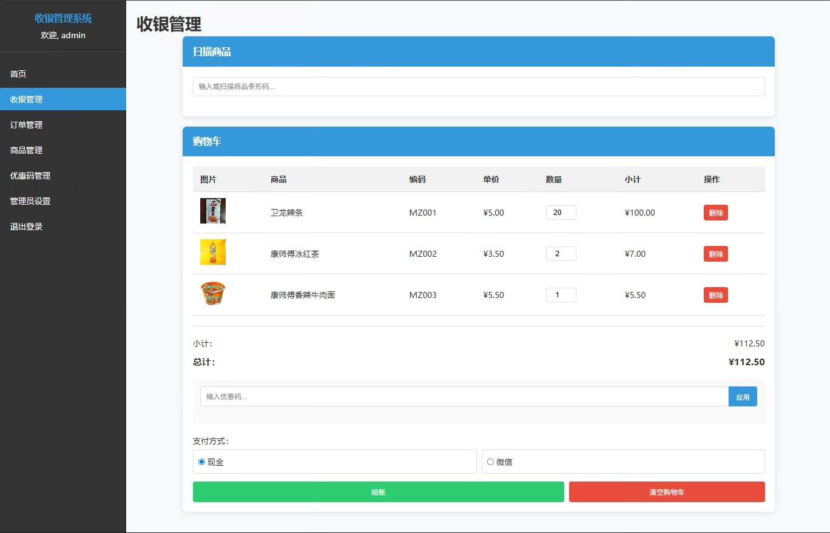This screenshot has height=533, width=830.
Task: Click the quantity box for 卫龙辣条
Action: coord(561,213)
